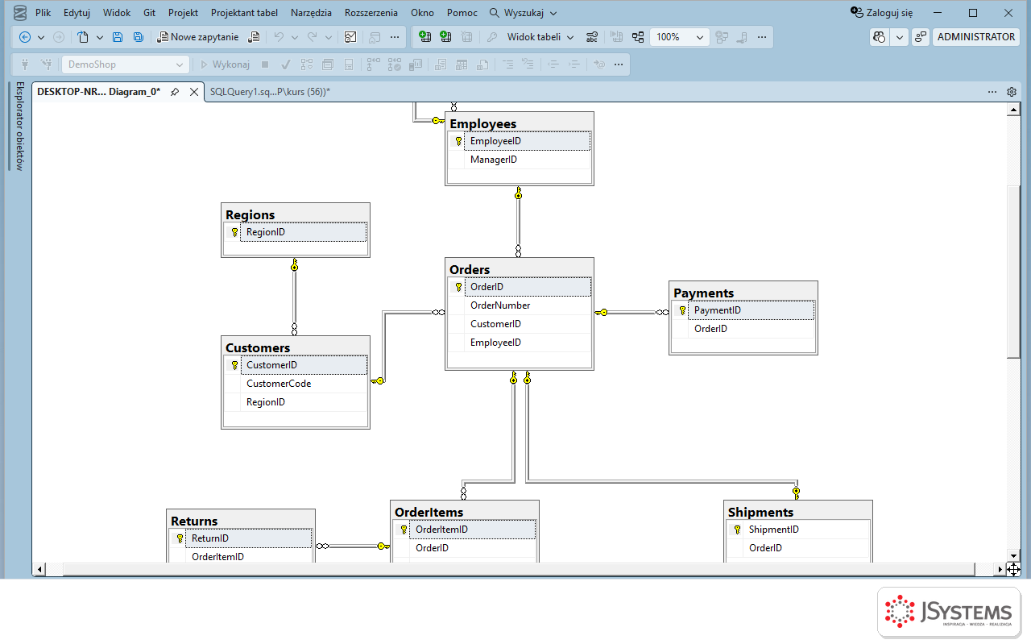Click the first green-plus add table icon
Screen dimensions: 1031x644
tap(425, 37)
